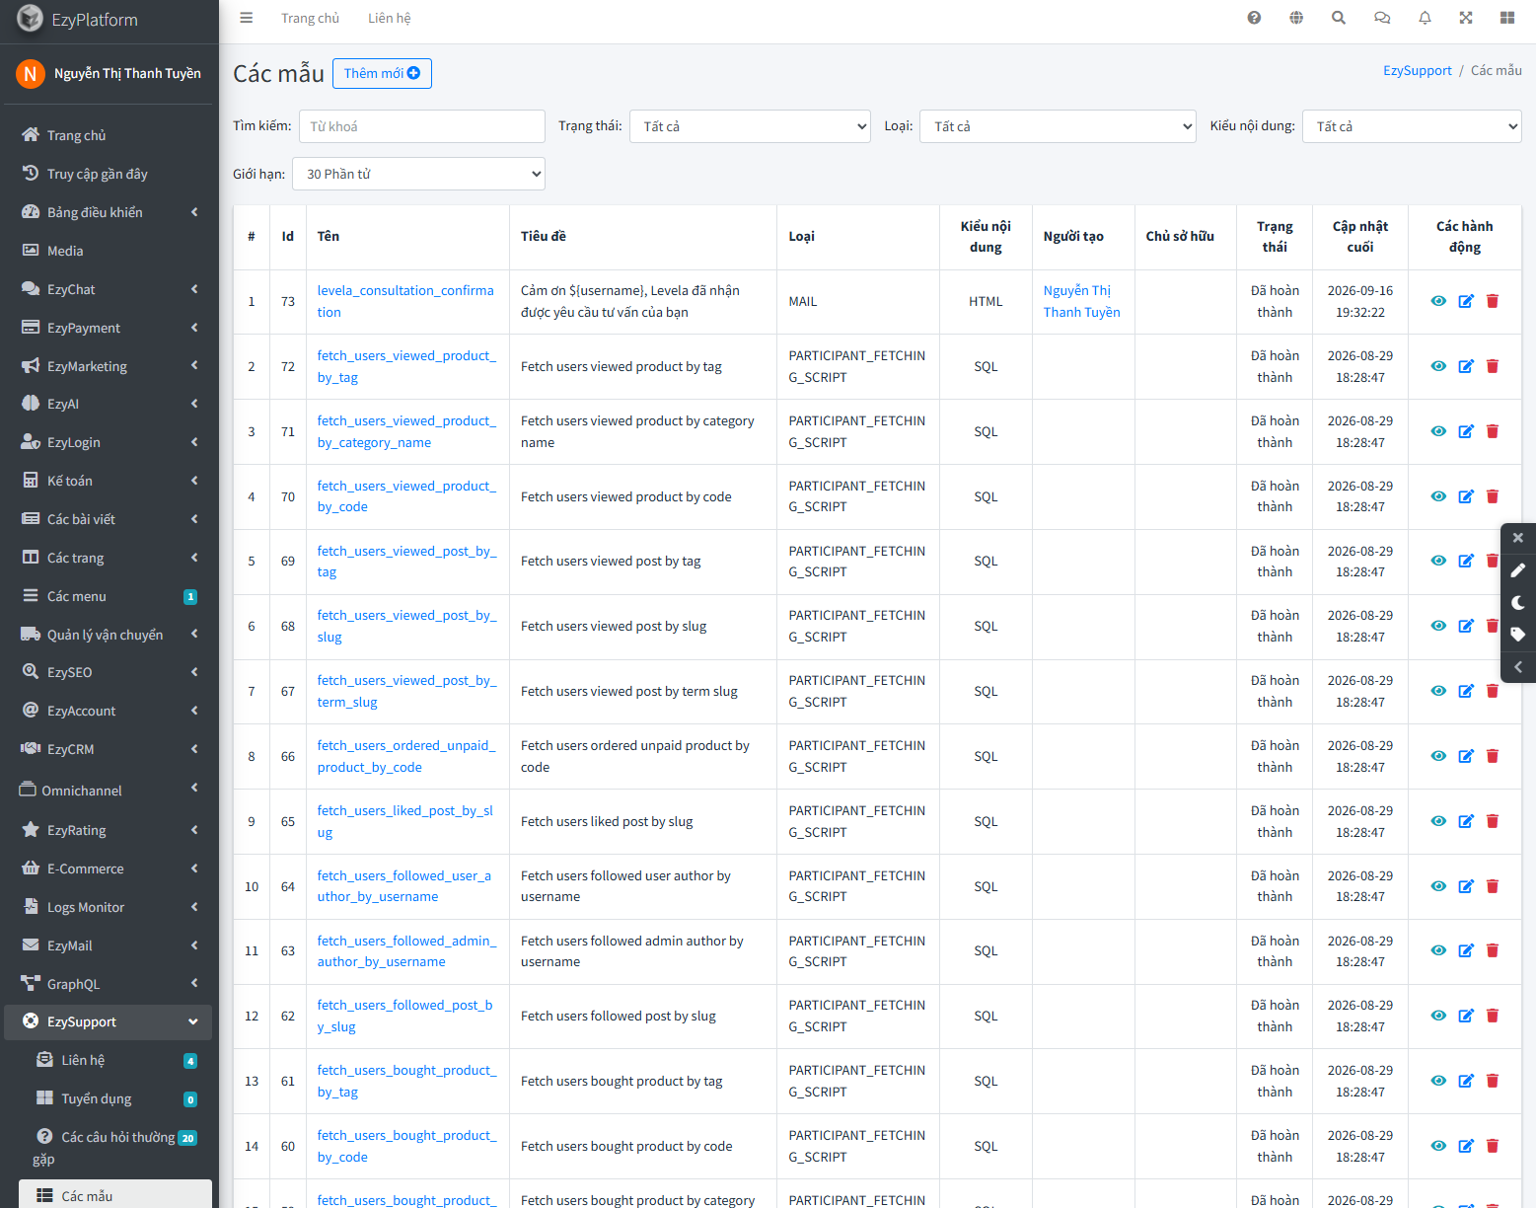This screenshot has width=1536, height=1208.
Task: Open Các menu in the sidebar
Action: 109,596
